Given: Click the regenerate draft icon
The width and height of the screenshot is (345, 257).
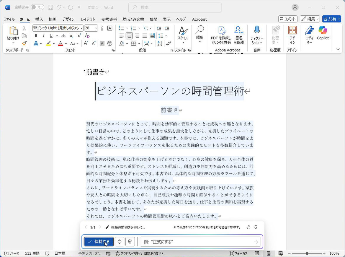Looking at the screenshot, I should [x=120, y=242].
